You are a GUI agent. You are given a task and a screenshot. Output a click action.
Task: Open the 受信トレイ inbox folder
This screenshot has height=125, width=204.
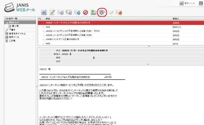[x=20, y=22]
